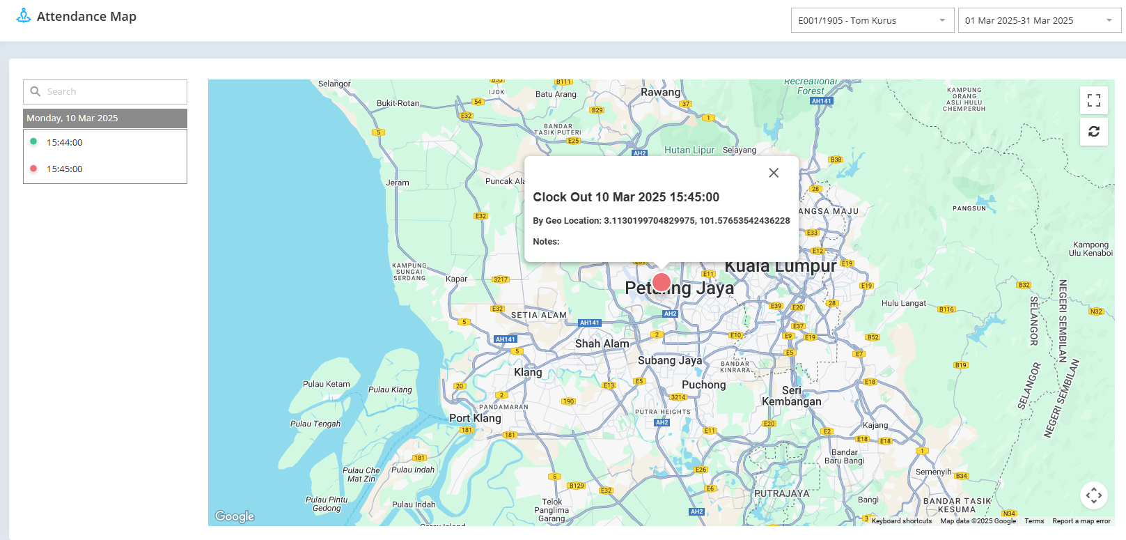Click the Kuala Lumpur map label
1126x540 pixels.
click(x=781, y=267)
